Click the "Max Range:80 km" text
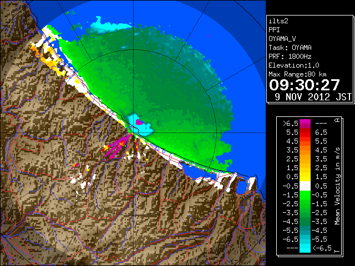The height and width of the screenshot is (266, 355). (297, 74)
